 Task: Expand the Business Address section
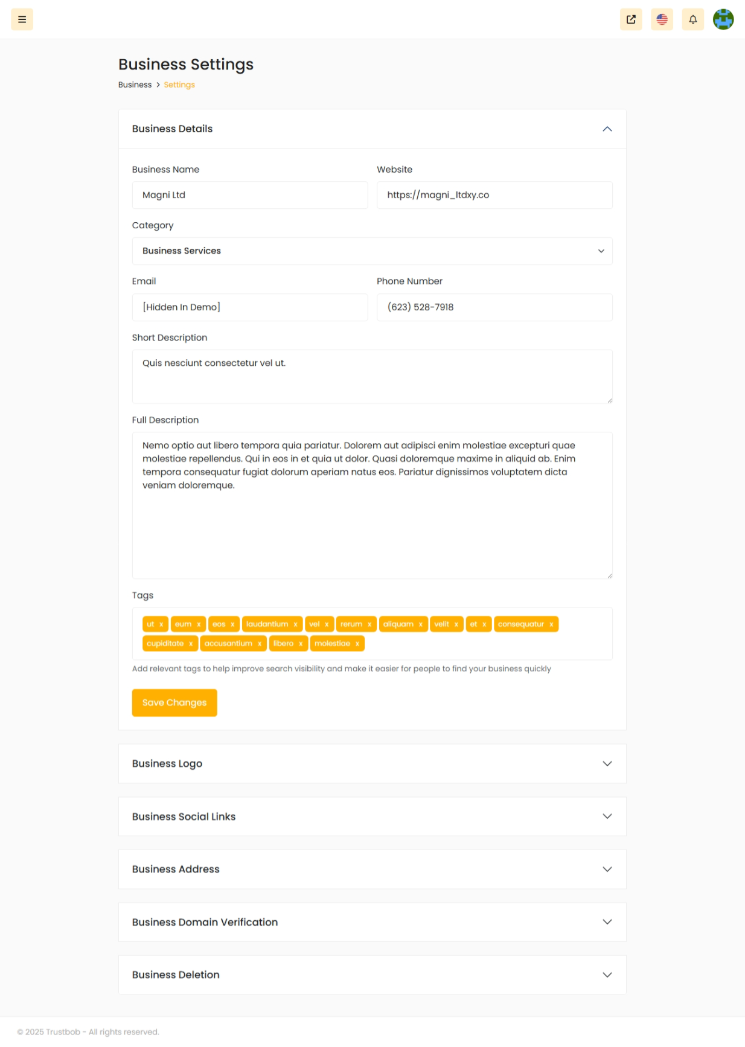pyautogui.click(x=372, y=869)
